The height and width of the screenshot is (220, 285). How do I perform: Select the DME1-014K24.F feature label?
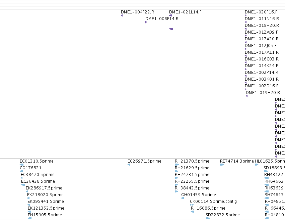[x=261, y=66]
